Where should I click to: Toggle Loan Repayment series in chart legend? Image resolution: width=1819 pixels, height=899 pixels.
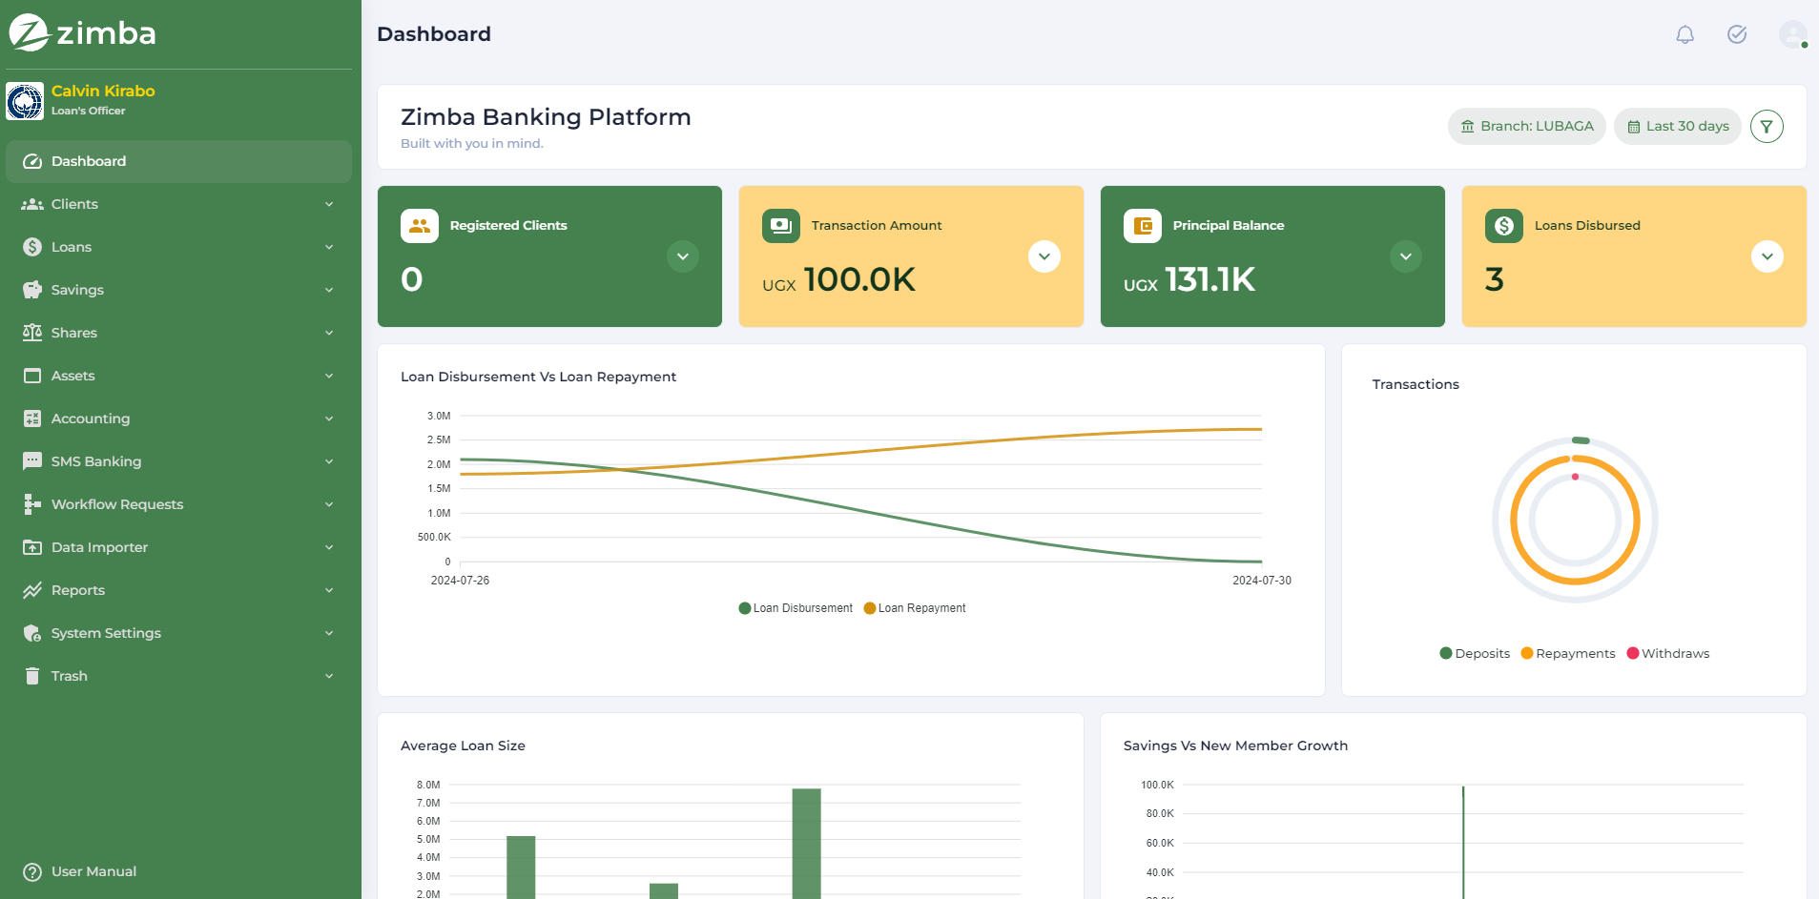[x=914, y=608]
